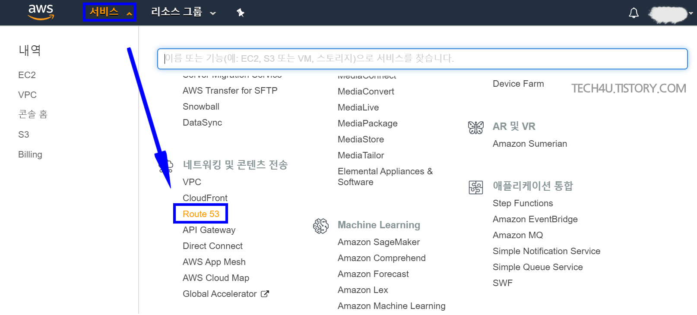Open the notifications bell
697x315 pixels.
click(x=634, y=13)
